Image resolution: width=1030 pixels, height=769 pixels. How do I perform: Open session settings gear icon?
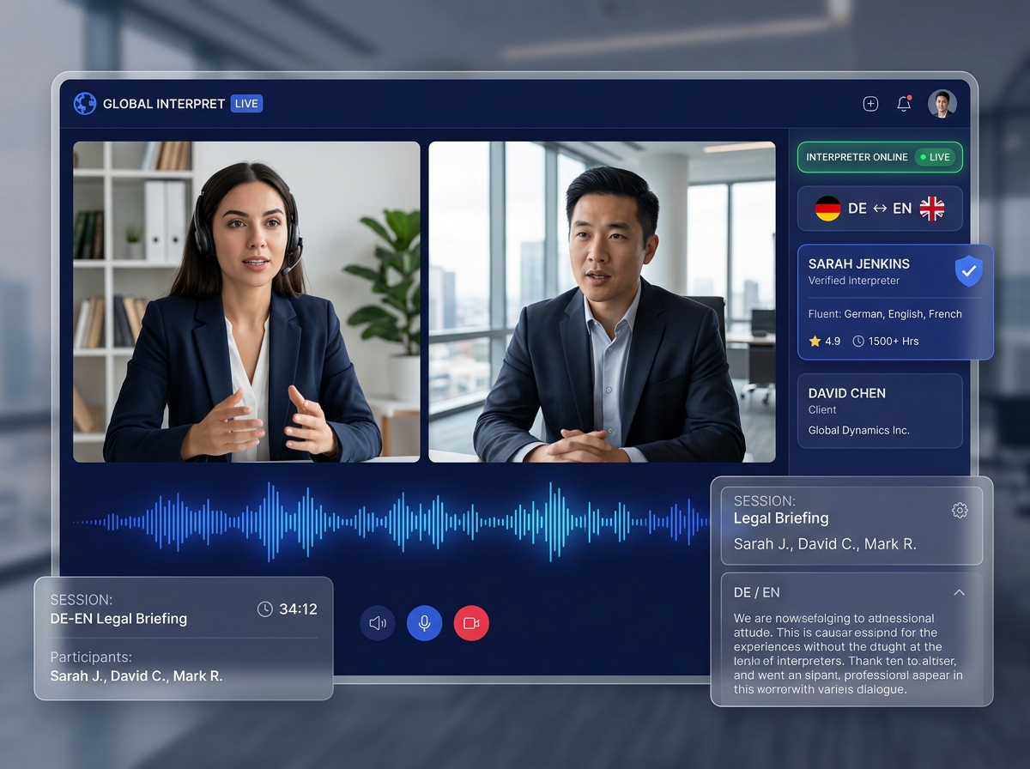click(x=960, y=511)
